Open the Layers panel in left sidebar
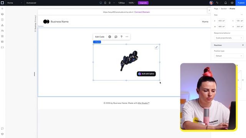 [x=2, y=14]
